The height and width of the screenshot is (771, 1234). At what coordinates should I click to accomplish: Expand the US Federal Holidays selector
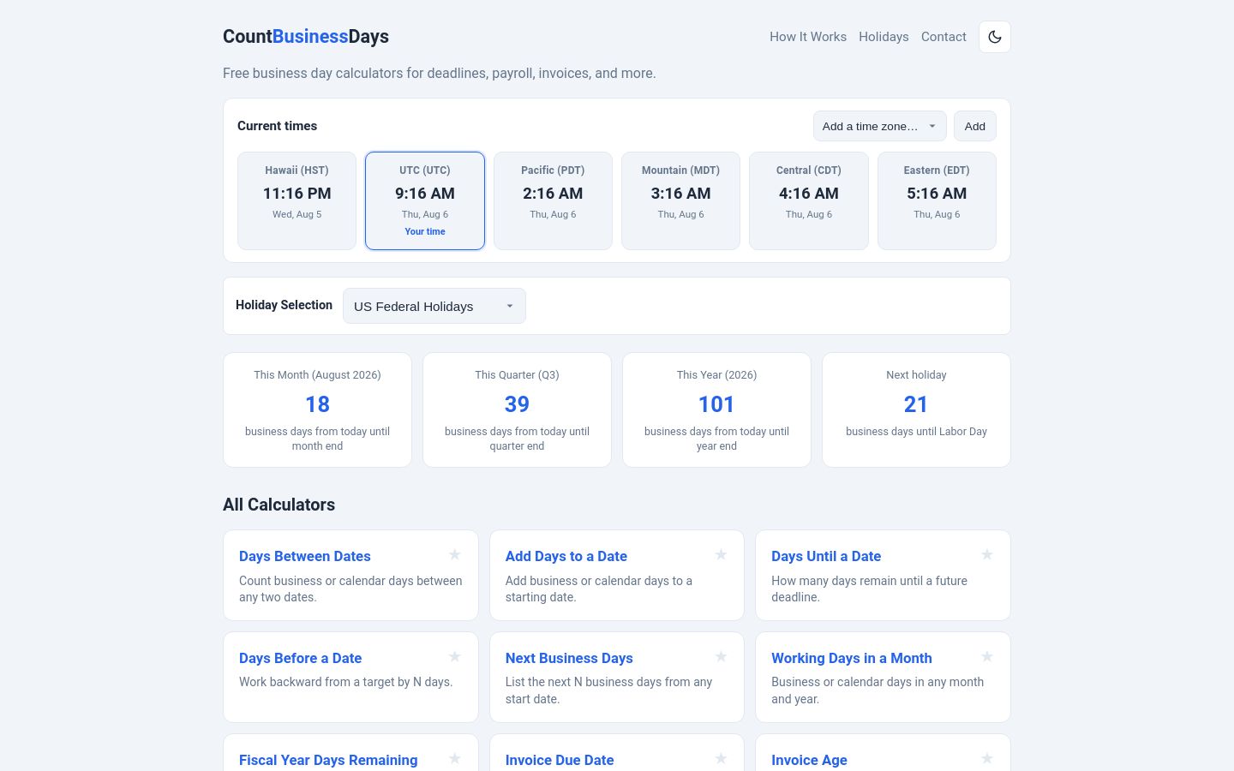434,306
